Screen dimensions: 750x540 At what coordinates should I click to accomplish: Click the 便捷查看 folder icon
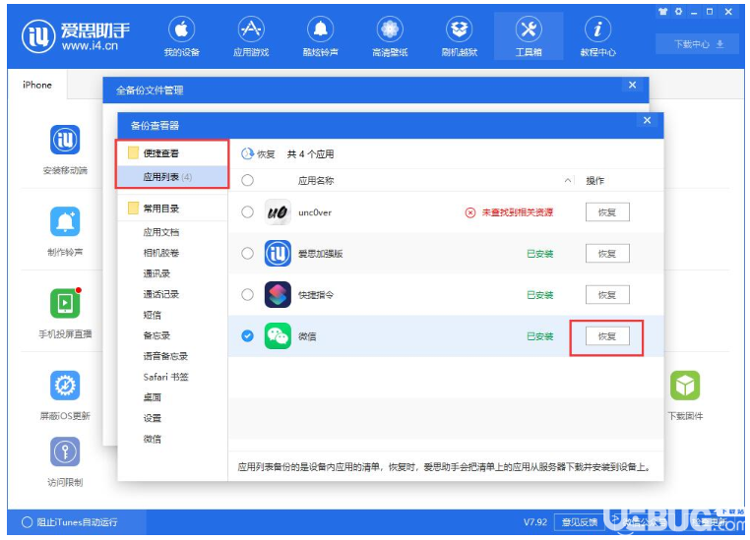pos(134,152)
